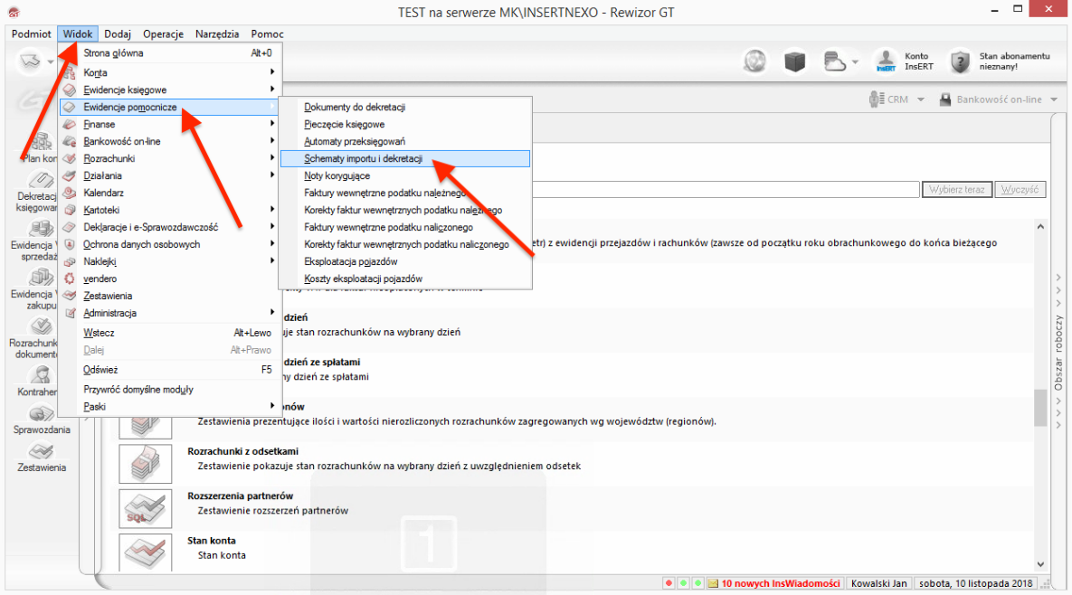
Task: Open 10 nowych InsWiadomości
Action: (784, 583)
